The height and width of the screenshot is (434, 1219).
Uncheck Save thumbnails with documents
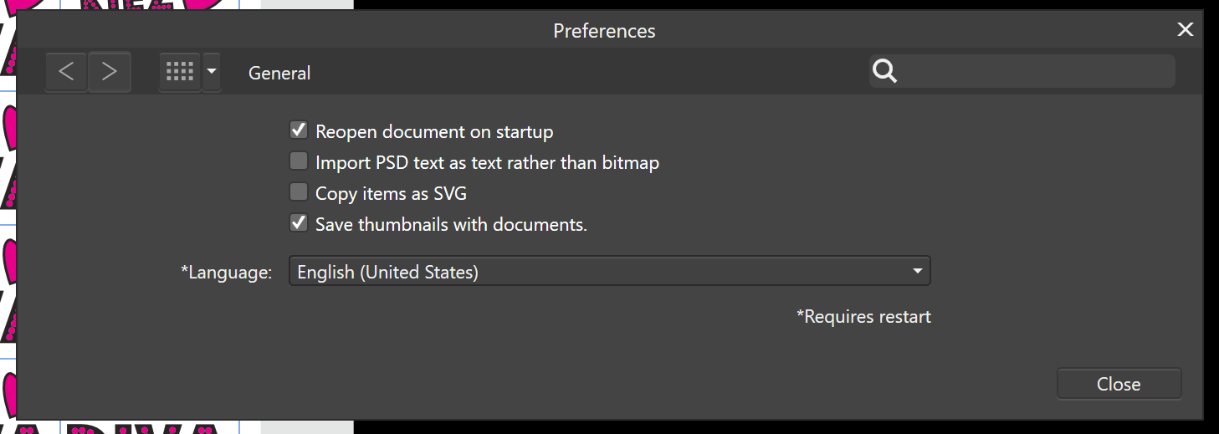tap(299, 223)
